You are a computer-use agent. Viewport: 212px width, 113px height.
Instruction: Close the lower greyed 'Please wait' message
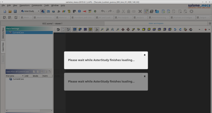(x=145, y=76)
